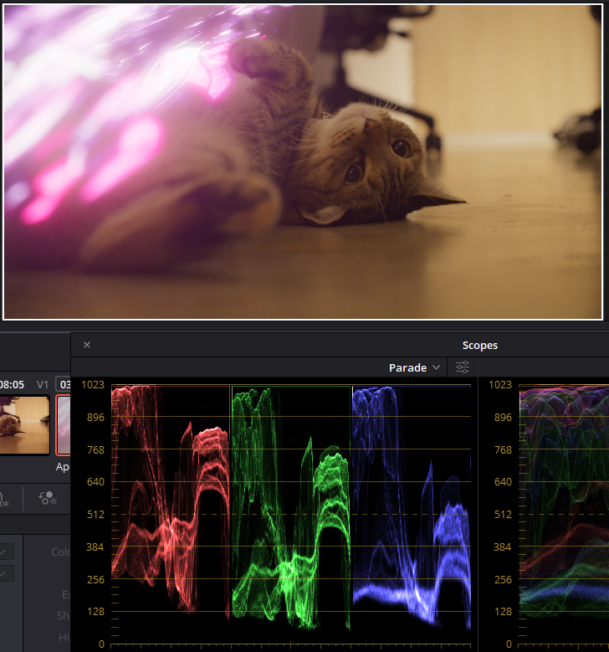
Task: Click the partially visible Color label
Action: pos(61,552)
